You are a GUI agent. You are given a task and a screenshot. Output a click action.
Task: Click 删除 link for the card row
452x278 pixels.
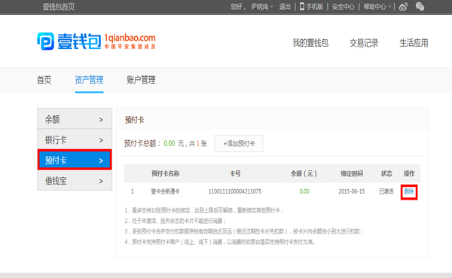point(409,191)
